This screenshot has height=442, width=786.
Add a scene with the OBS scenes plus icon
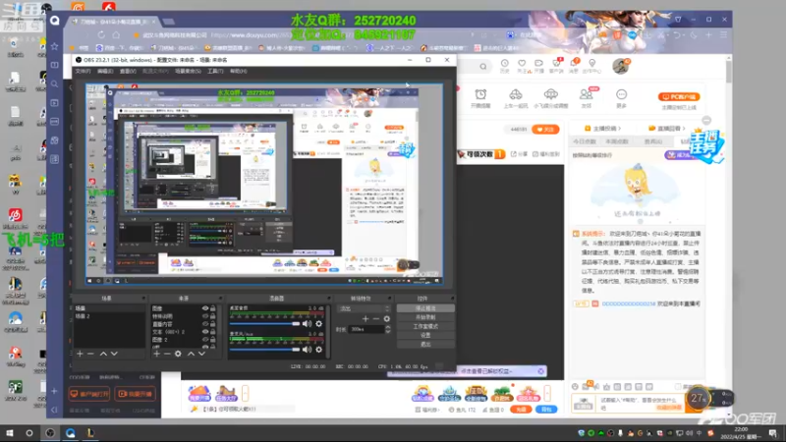click(80, 354)
